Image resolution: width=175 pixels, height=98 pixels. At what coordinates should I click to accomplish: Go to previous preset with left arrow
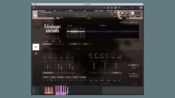tap(101, 8)
